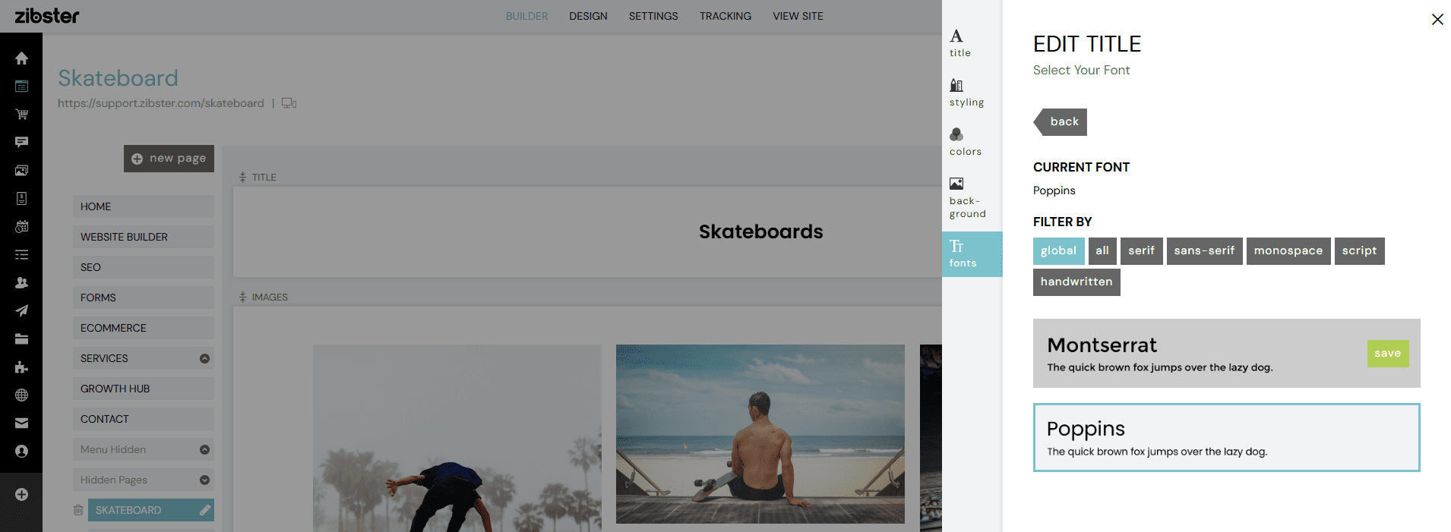
Task: Open the contacts people sidebar icon
Action: click(x=21, y=282)
